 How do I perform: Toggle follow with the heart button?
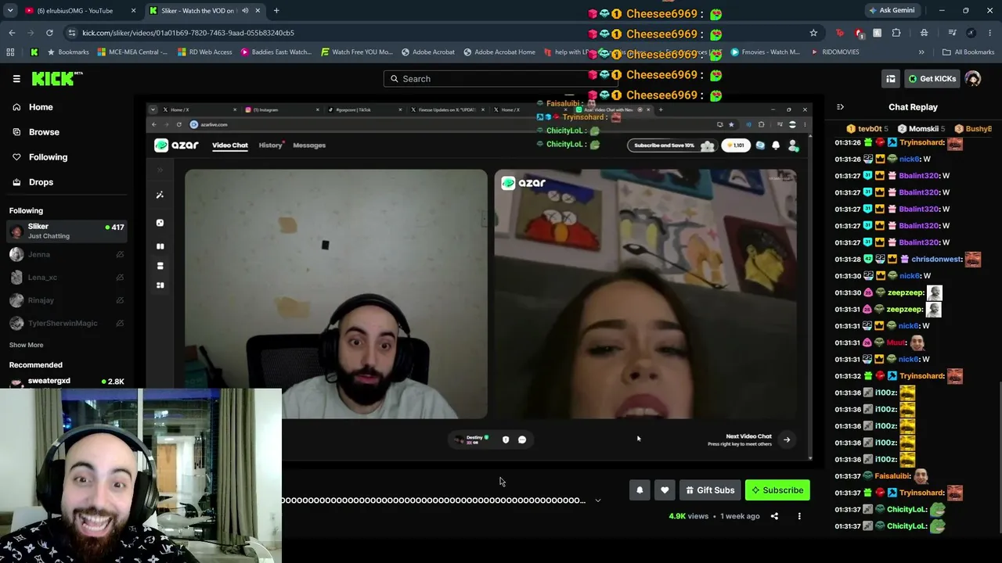click(x=665, y=490)
